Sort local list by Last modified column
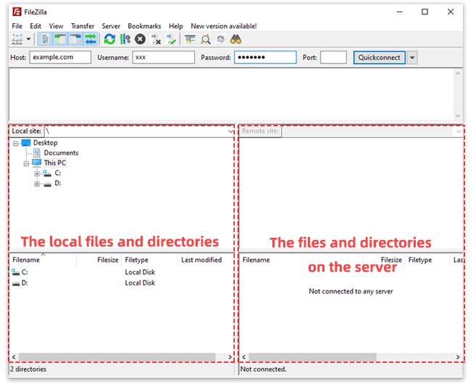Screen dimensions: 473x383 click(206, 260)
